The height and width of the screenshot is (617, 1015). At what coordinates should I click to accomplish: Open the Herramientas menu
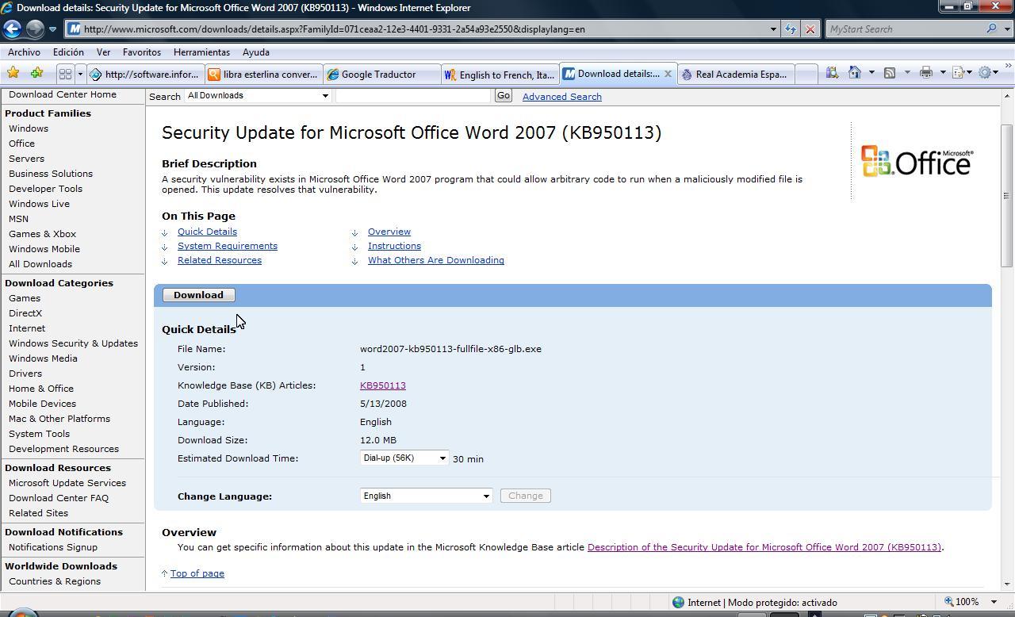pos(201,52)
